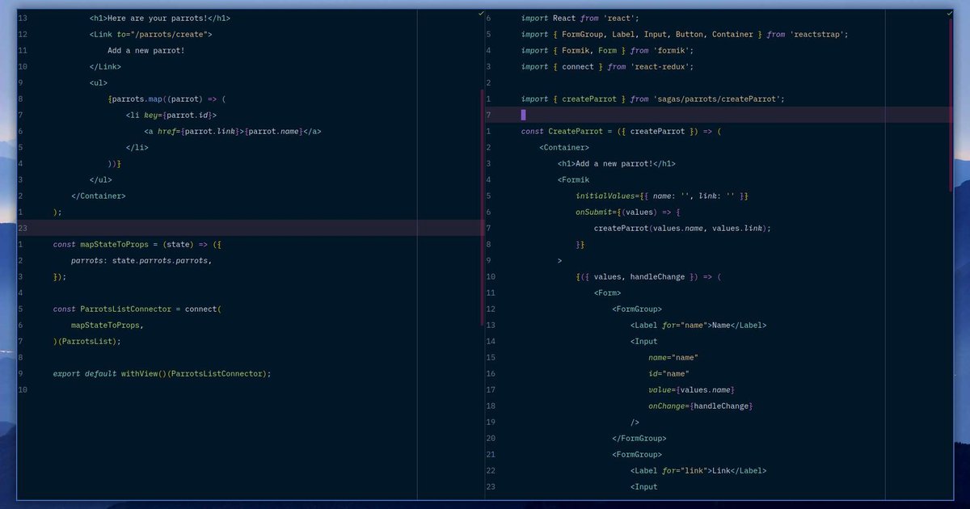Click the onSubmit={(values) => { line
The height and width of the screenshot is (509, 970).
[628, 212]
